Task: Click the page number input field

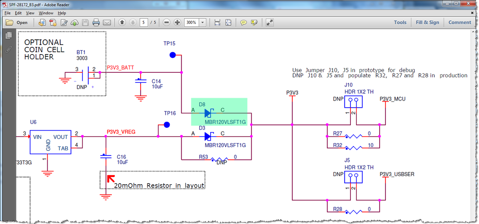Action: pos(144,22)
